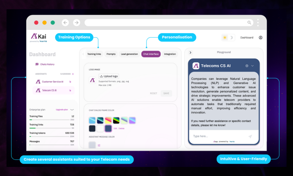Switch to dark mode moon icon
The height and width of the screenshot is (176, 293).
coord(231,38)
